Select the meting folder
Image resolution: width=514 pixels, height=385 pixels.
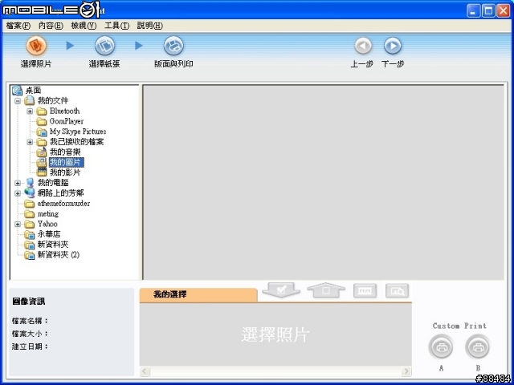48,214
